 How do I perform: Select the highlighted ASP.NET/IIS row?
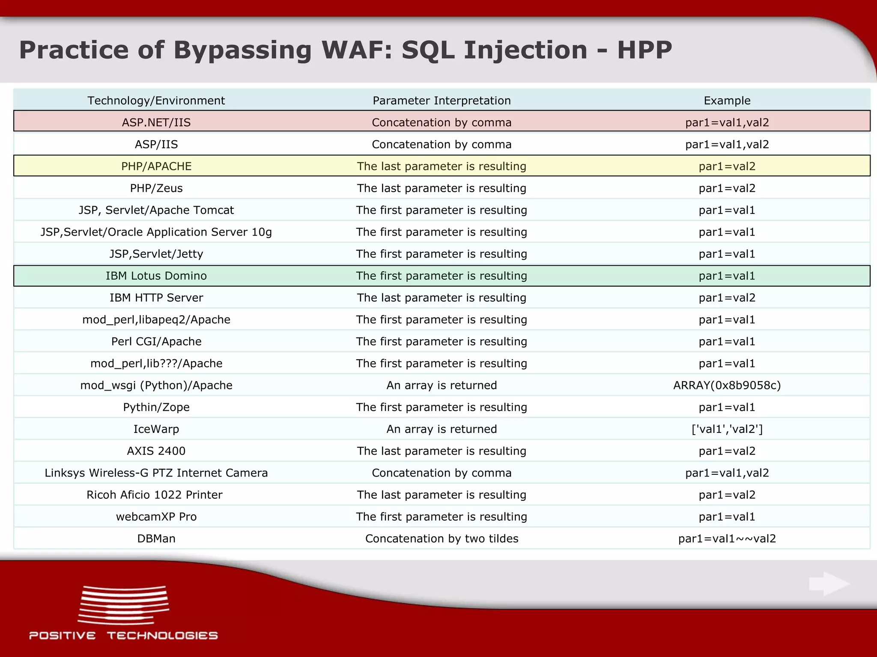[x=156, y=122]
